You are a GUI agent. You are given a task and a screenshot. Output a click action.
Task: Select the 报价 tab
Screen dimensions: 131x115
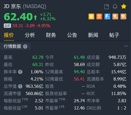(x=9, y=35)
